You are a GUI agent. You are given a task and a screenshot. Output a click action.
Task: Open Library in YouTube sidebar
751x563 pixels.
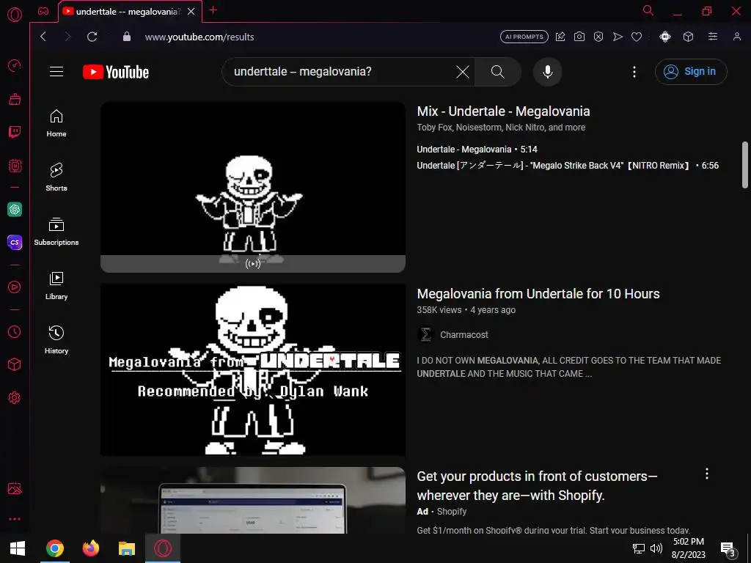point(56,286)
